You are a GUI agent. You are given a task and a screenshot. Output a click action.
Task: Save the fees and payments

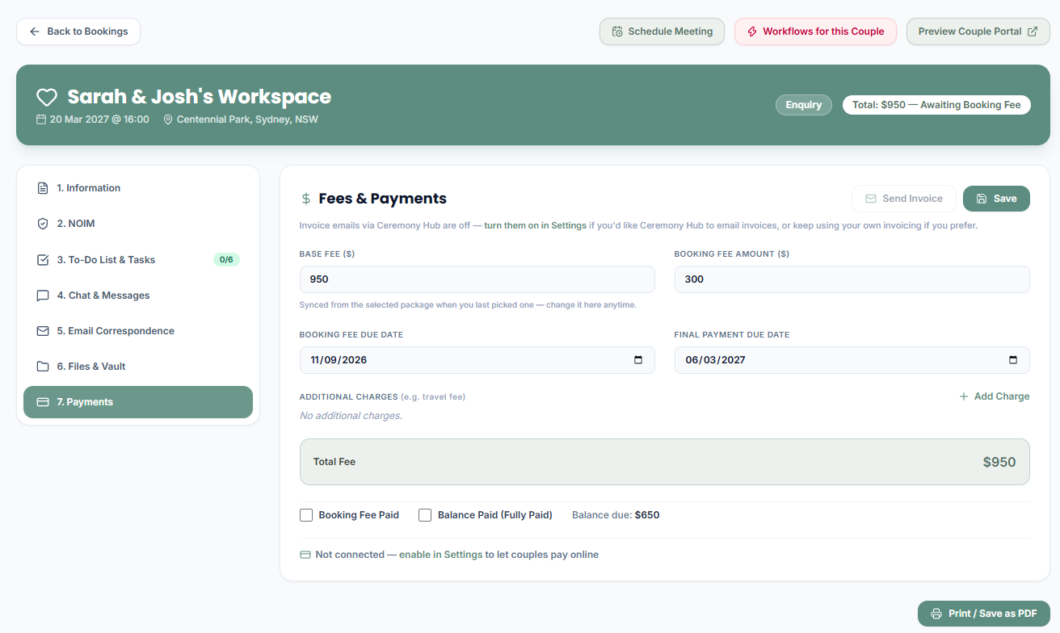tap(996, 199)
